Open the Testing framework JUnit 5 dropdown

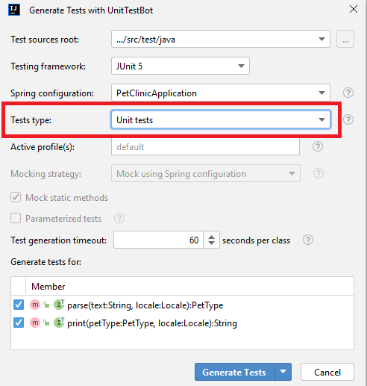[x=181, y=66]
